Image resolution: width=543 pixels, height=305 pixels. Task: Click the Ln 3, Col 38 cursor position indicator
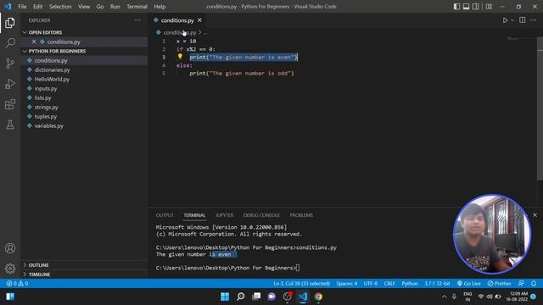click(301, 283)
